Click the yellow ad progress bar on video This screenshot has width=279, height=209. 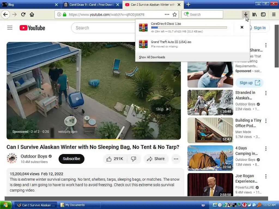64,139
